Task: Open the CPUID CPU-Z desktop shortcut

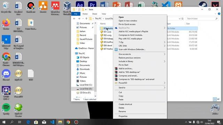Action: click(x=6, y=90)
